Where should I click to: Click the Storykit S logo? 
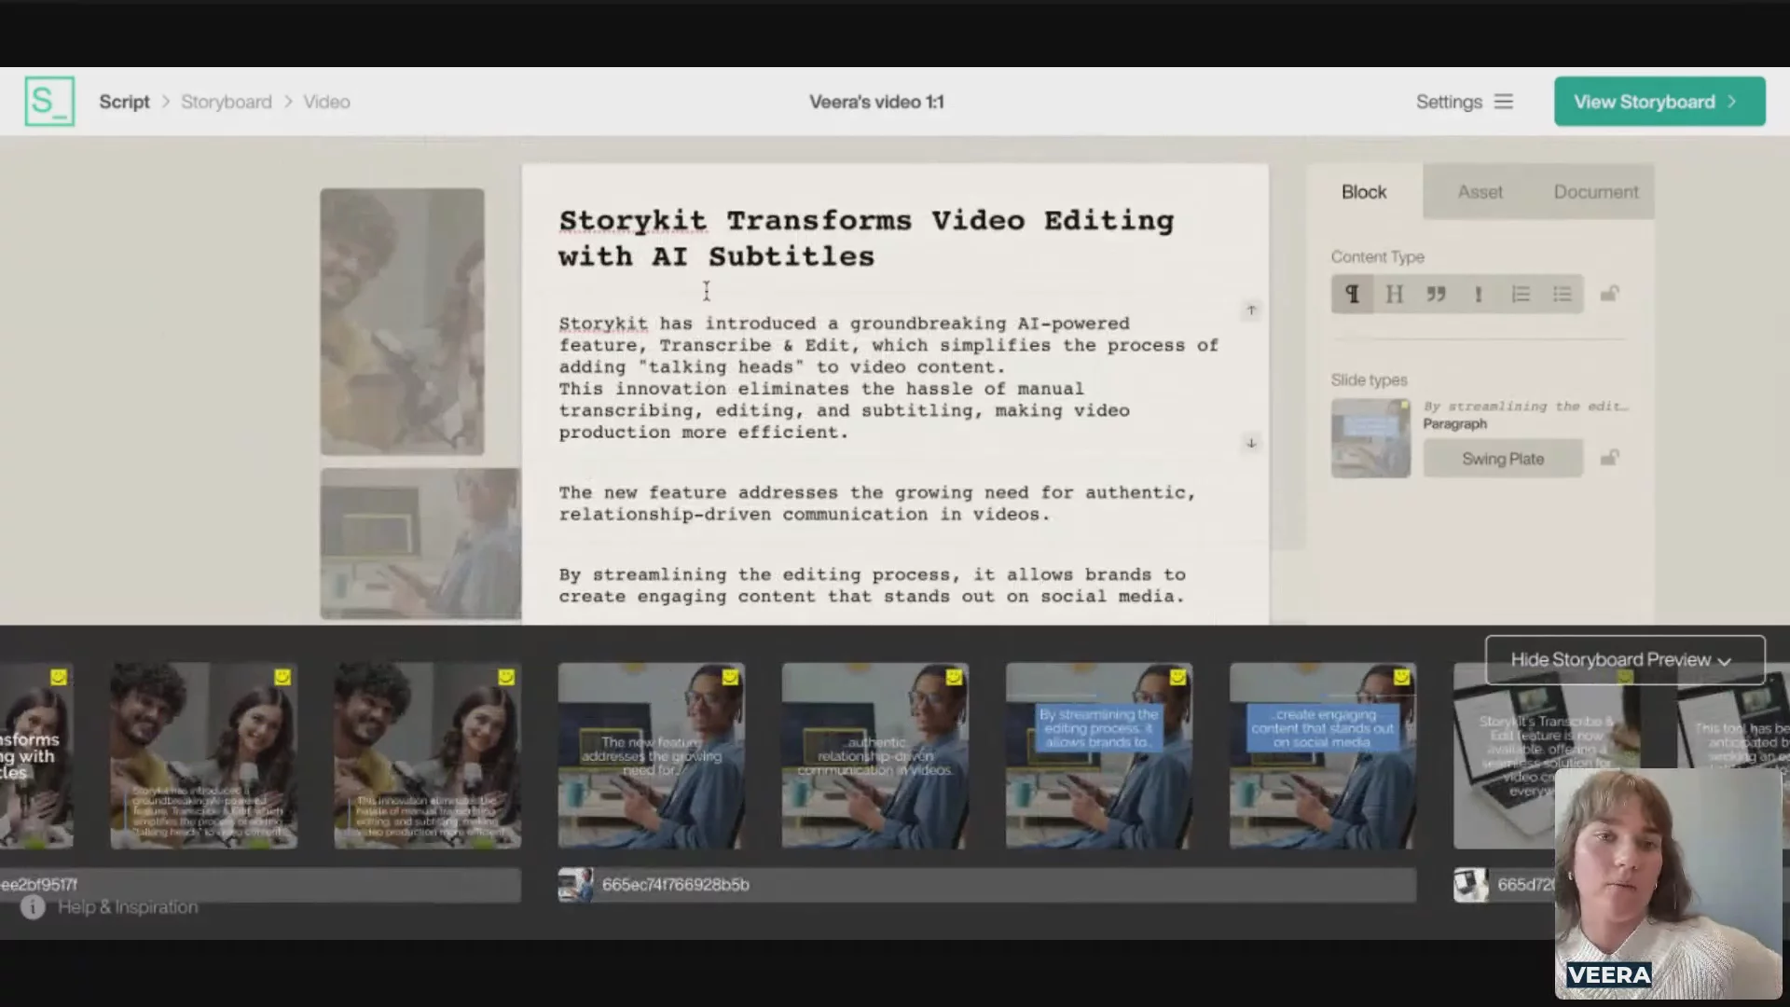tap(49, 102)
